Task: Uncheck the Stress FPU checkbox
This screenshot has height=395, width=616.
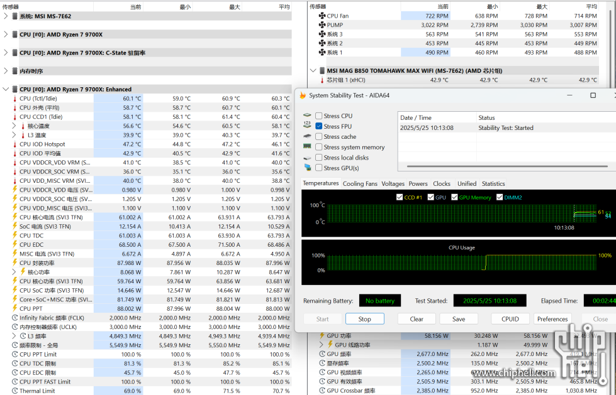Action: (318, 126)
